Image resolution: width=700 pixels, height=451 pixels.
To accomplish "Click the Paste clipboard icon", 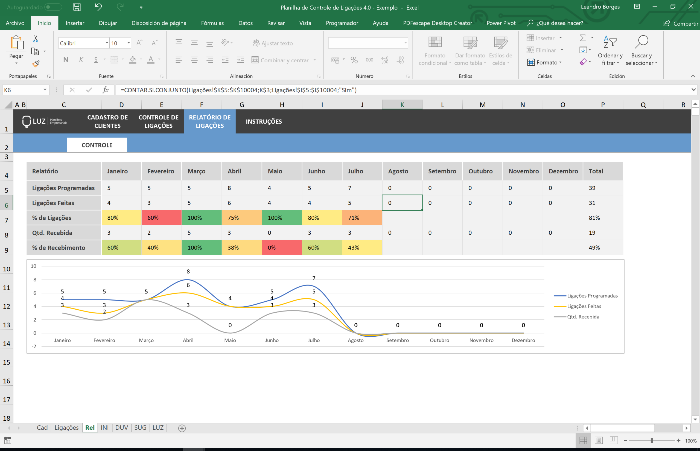I will pyautogui.click(x=17, y=42).
